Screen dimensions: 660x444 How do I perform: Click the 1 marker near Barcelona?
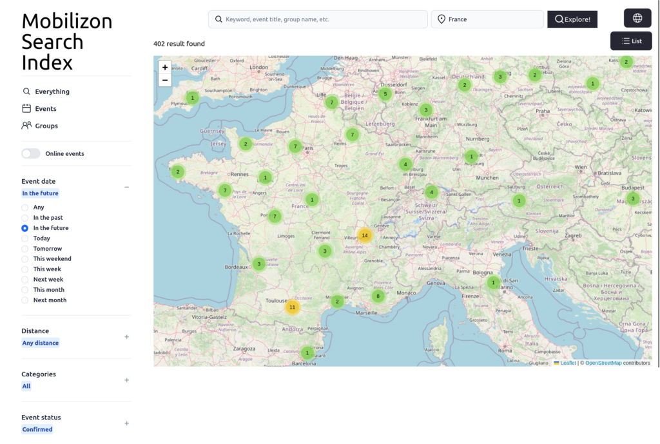pos(307,353)
